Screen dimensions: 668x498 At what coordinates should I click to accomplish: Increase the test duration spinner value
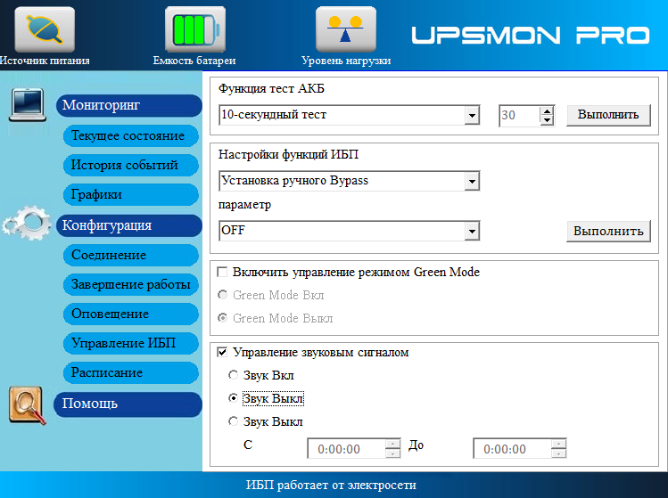pyautogui.click(x=547, y=111)
